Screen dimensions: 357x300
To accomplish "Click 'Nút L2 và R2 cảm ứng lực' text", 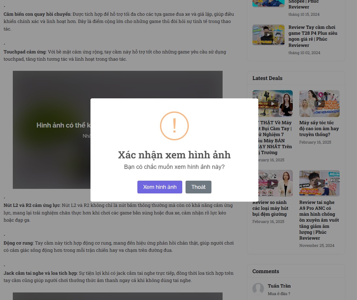I will click(x=32, y=205).
